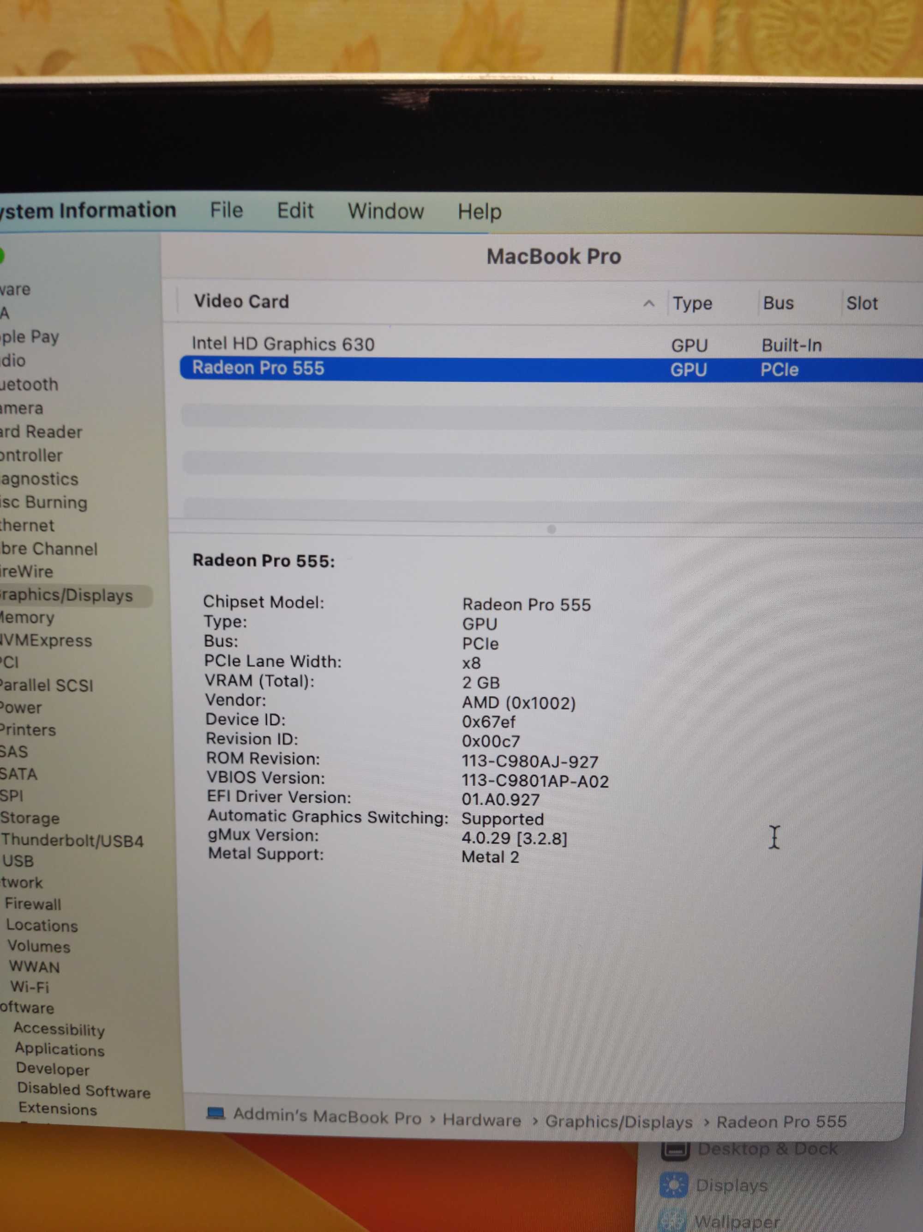
Task: Click the laptop icon in the path bar
Action: (x=216, y=1113)
